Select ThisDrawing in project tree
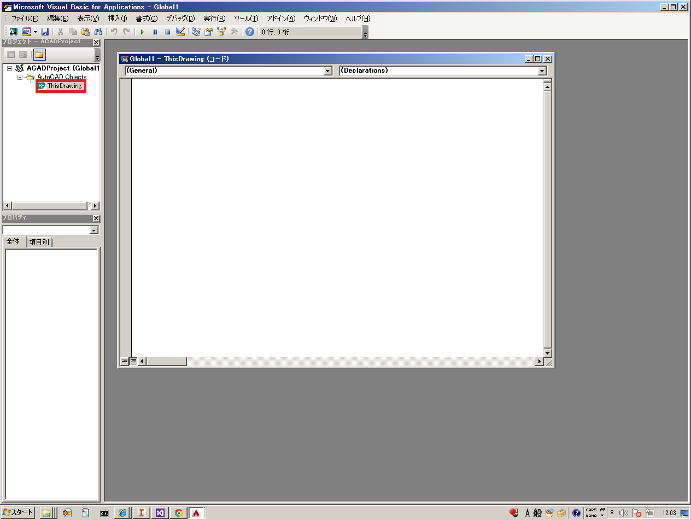The image size is (691, 520). pyautogui.click(x=64, y=86)
